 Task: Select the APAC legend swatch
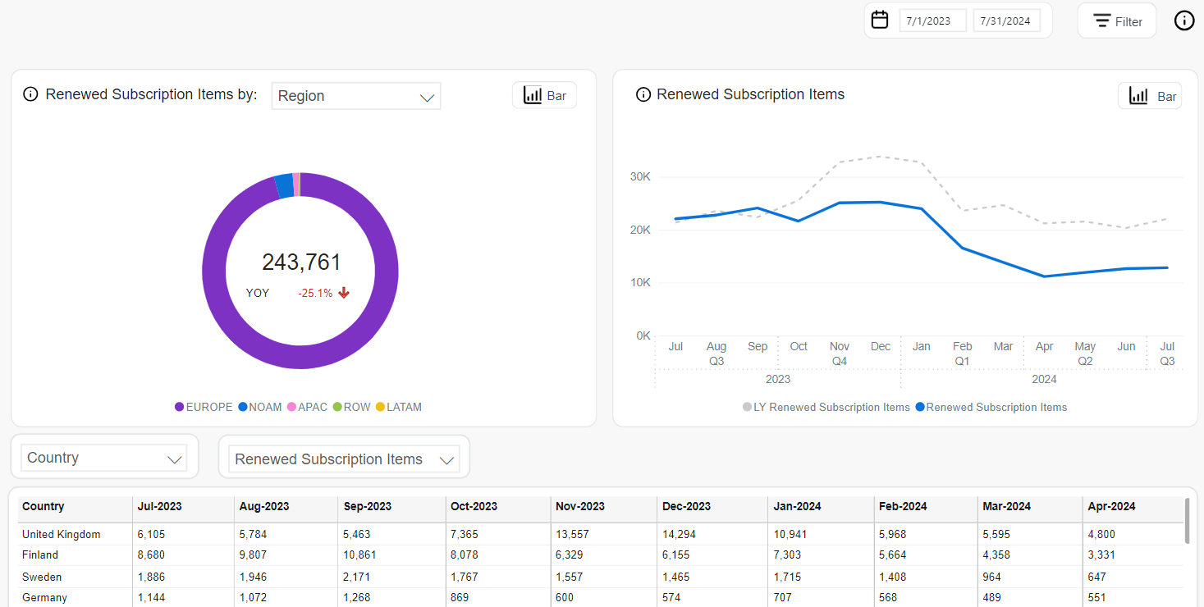291,407
